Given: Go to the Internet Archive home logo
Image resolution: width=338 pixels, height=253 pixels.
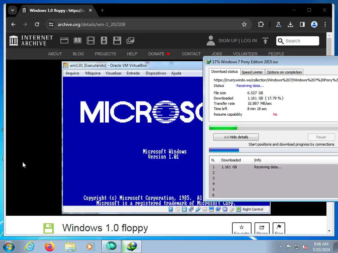Looking at the screenshot, I should (x=31, y=41).
